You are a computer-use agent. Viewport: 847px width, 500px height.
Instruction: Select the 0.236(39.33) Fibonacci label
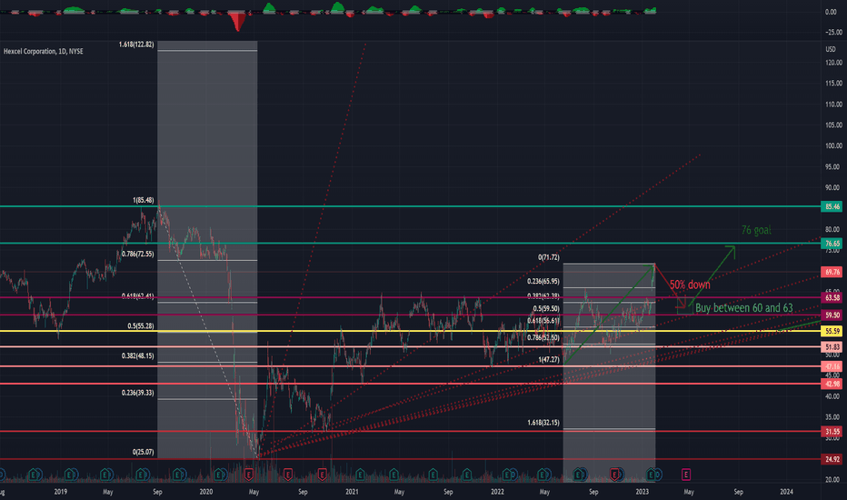pos(138,393)
